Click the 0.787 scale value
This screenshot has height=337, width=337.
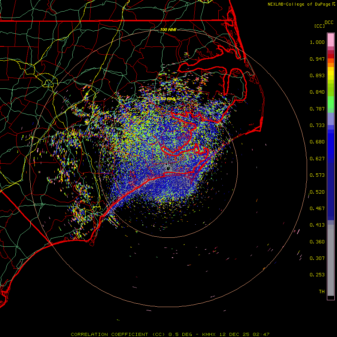tap(317, 109)
